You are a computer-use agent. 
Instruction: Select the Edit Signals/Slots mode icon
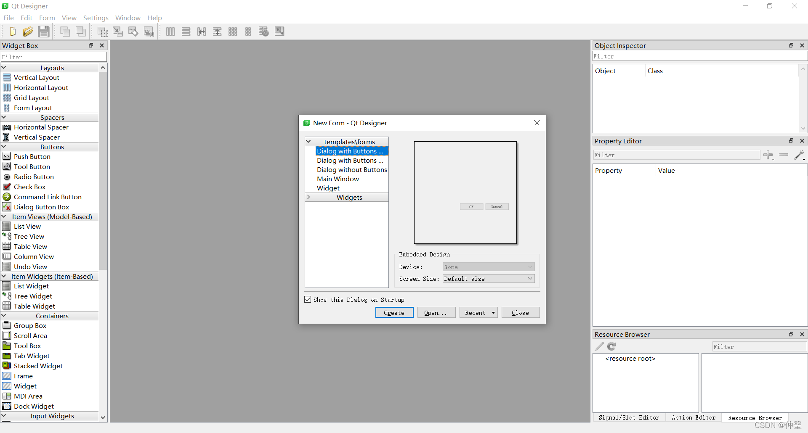click(x=118, y=32)
